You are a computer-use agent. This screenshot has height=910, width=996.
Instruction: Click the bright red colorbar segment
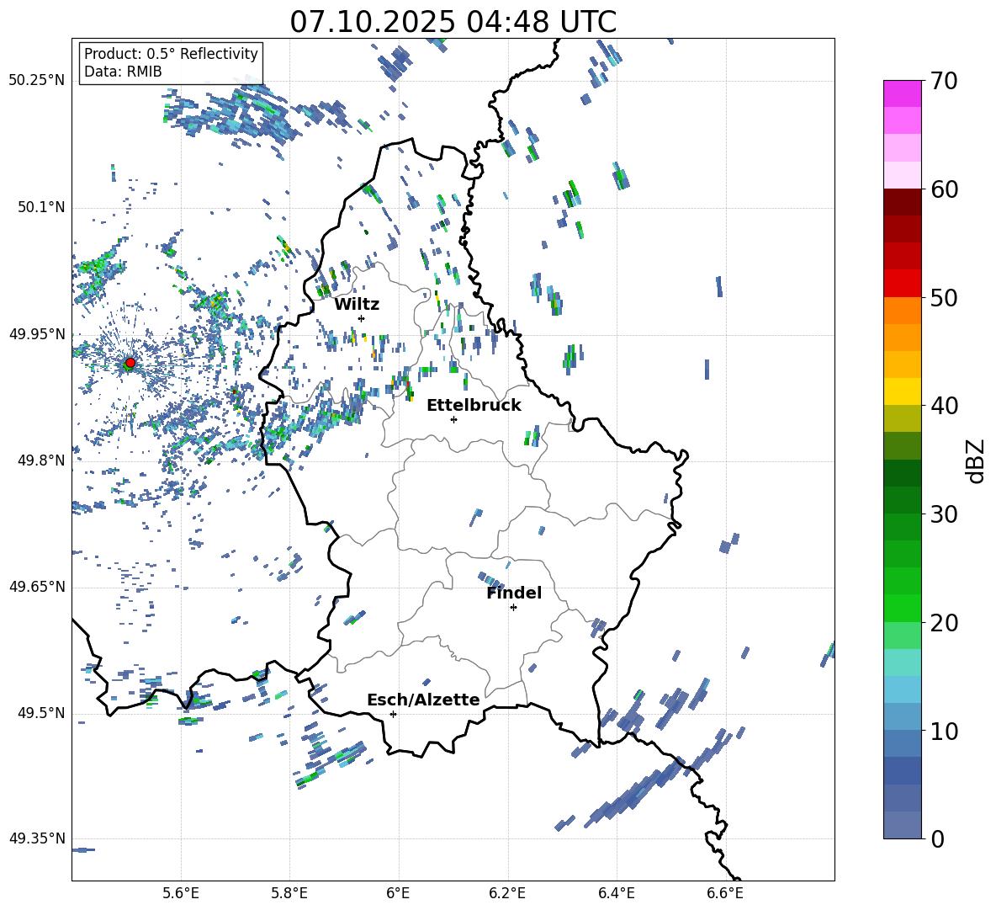[x=903, y=284]
